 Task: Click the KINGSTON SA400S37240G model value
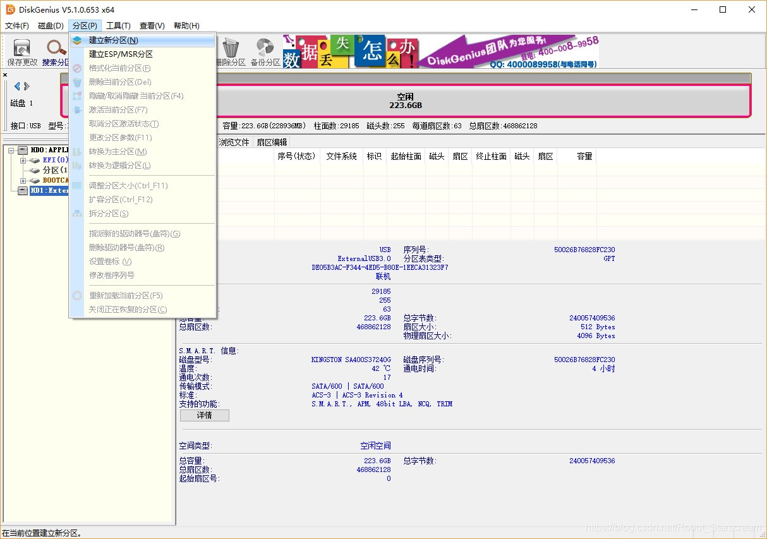pyautogui.click(x=351, y=360)
